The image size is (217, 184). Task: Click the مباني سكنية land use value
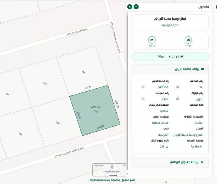point(160,123)
